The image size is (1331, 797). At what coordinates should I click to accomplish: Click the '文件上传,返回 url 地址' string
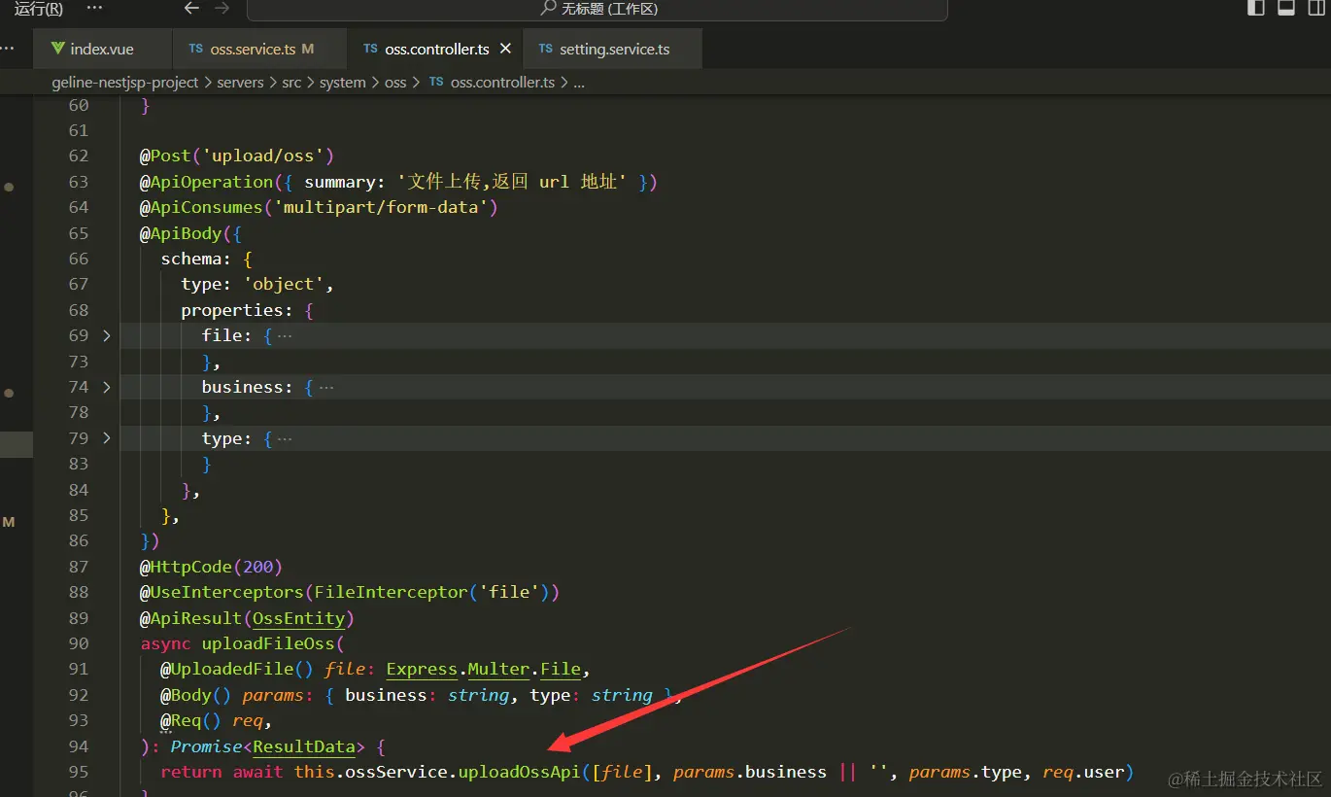(512, 182)
